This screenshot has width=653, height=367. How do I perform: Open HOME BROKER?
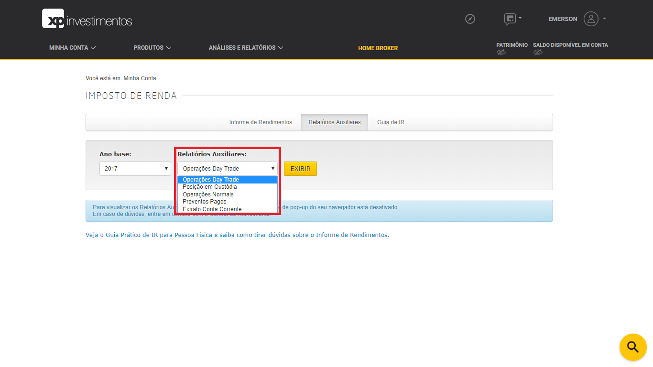(x=378, y=48)
